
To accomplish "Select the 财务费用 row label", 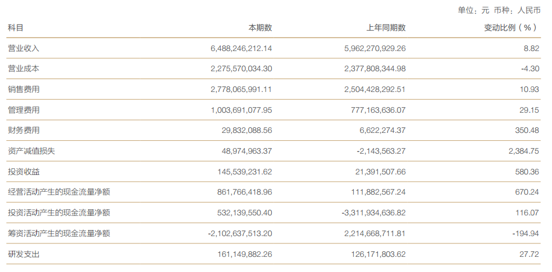I will point(24,131).
